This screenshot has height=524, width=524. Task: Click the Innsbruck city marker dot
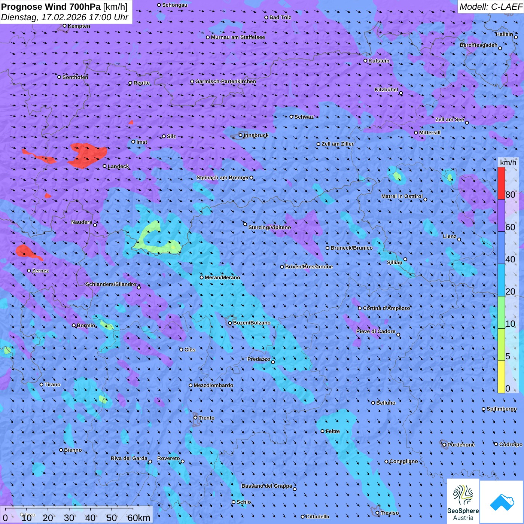[241, 135]
